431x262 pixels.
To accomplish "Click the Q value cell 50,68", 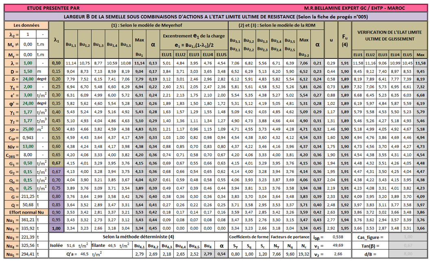I will coord(28,205).
